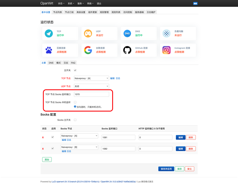Open the UDP 节点 dropdown showing 关闭
This screenshot has height=186, width=238.
91,86
